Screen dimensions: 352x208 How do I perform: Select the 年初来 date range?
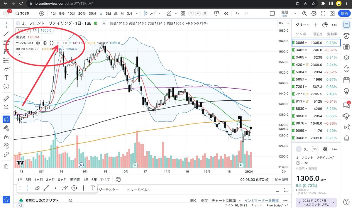coord(75,180)
